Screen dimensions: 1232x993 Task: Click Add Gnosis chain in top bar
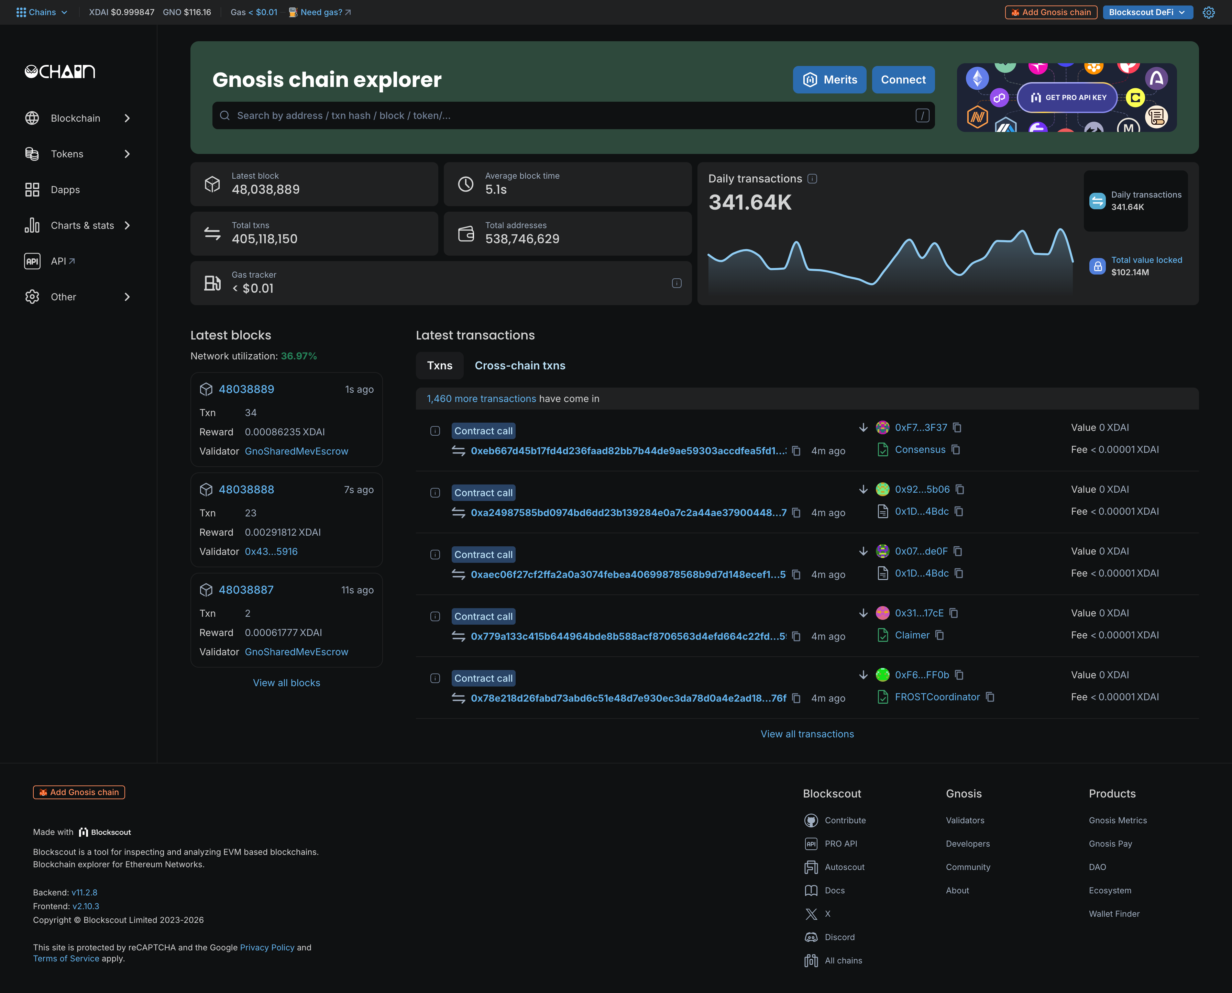point(1050,12)
